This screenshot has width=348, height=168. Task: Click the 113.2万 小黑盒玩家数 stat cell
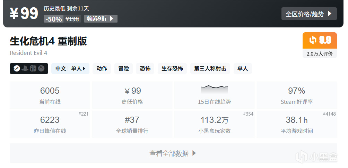pos(215,124)
